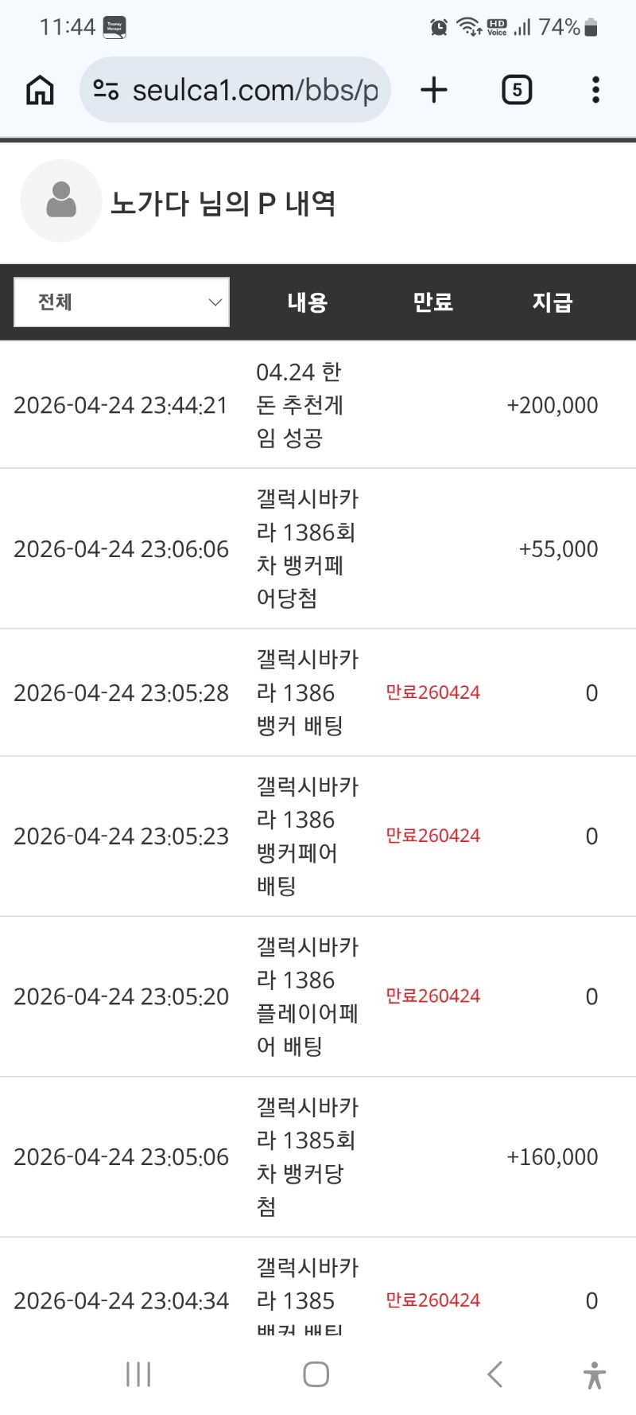The image size is (636, 1415).
Task: Click the 만료 column header
Action: 432,302
